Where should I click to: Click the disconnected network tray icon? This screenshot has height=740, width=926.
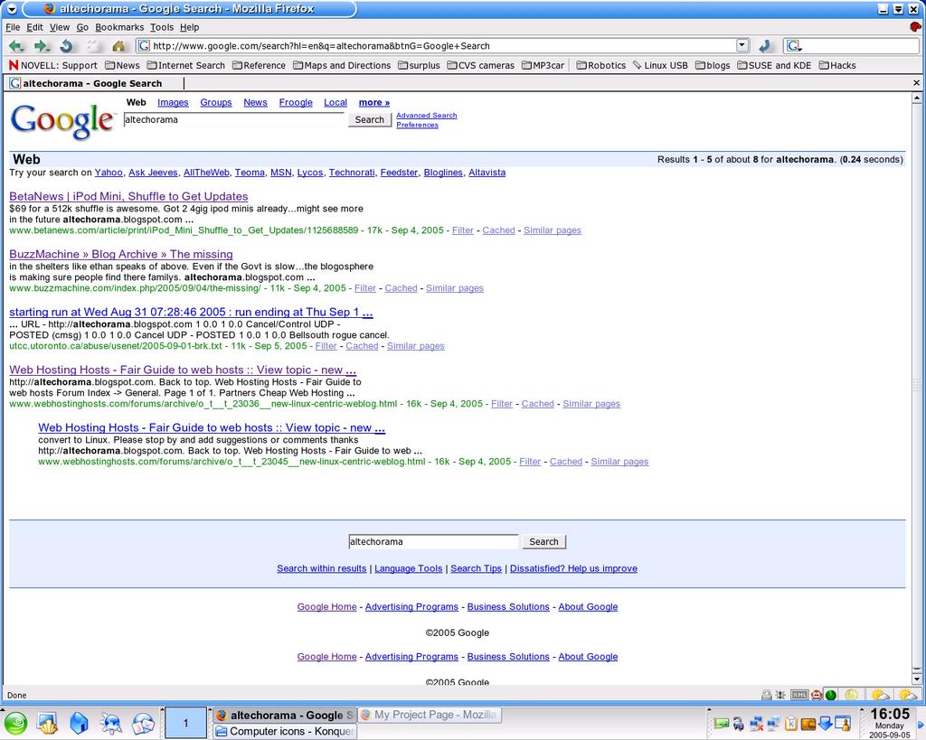[756, 724]
